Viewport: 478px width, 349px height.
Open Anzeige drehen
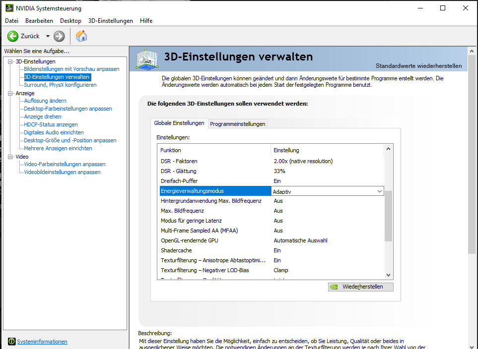coord(43,116)
